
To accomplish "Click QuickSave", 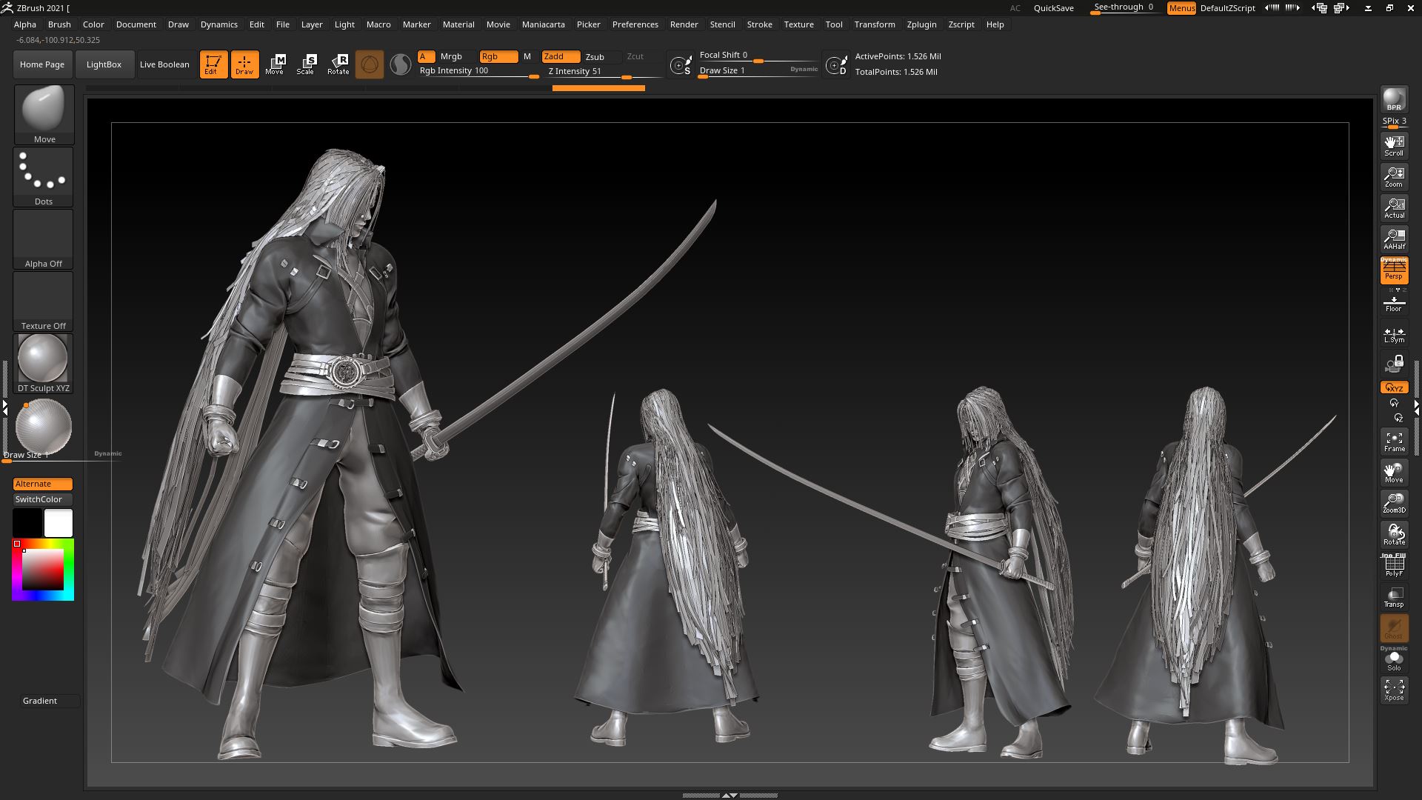I will [x=1053, y=8].
